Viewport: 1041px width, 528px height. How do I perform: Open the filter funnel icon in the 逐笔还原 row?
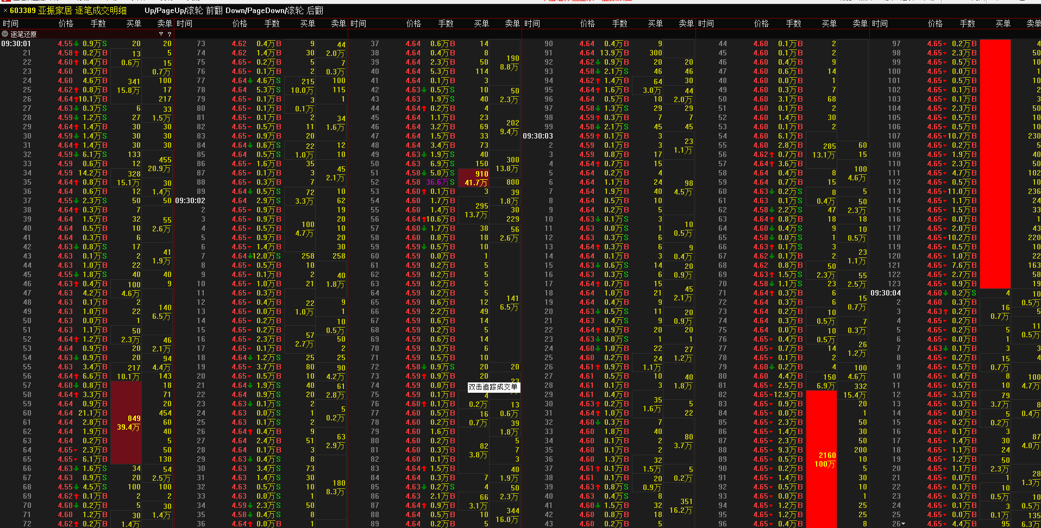pyautogui.click(x=161, y=34)
